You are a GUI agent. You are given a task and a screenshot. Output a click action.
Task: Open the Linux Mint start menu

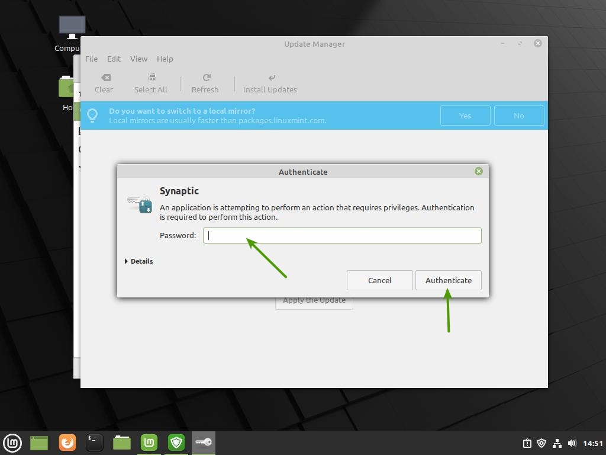point(12,443)
